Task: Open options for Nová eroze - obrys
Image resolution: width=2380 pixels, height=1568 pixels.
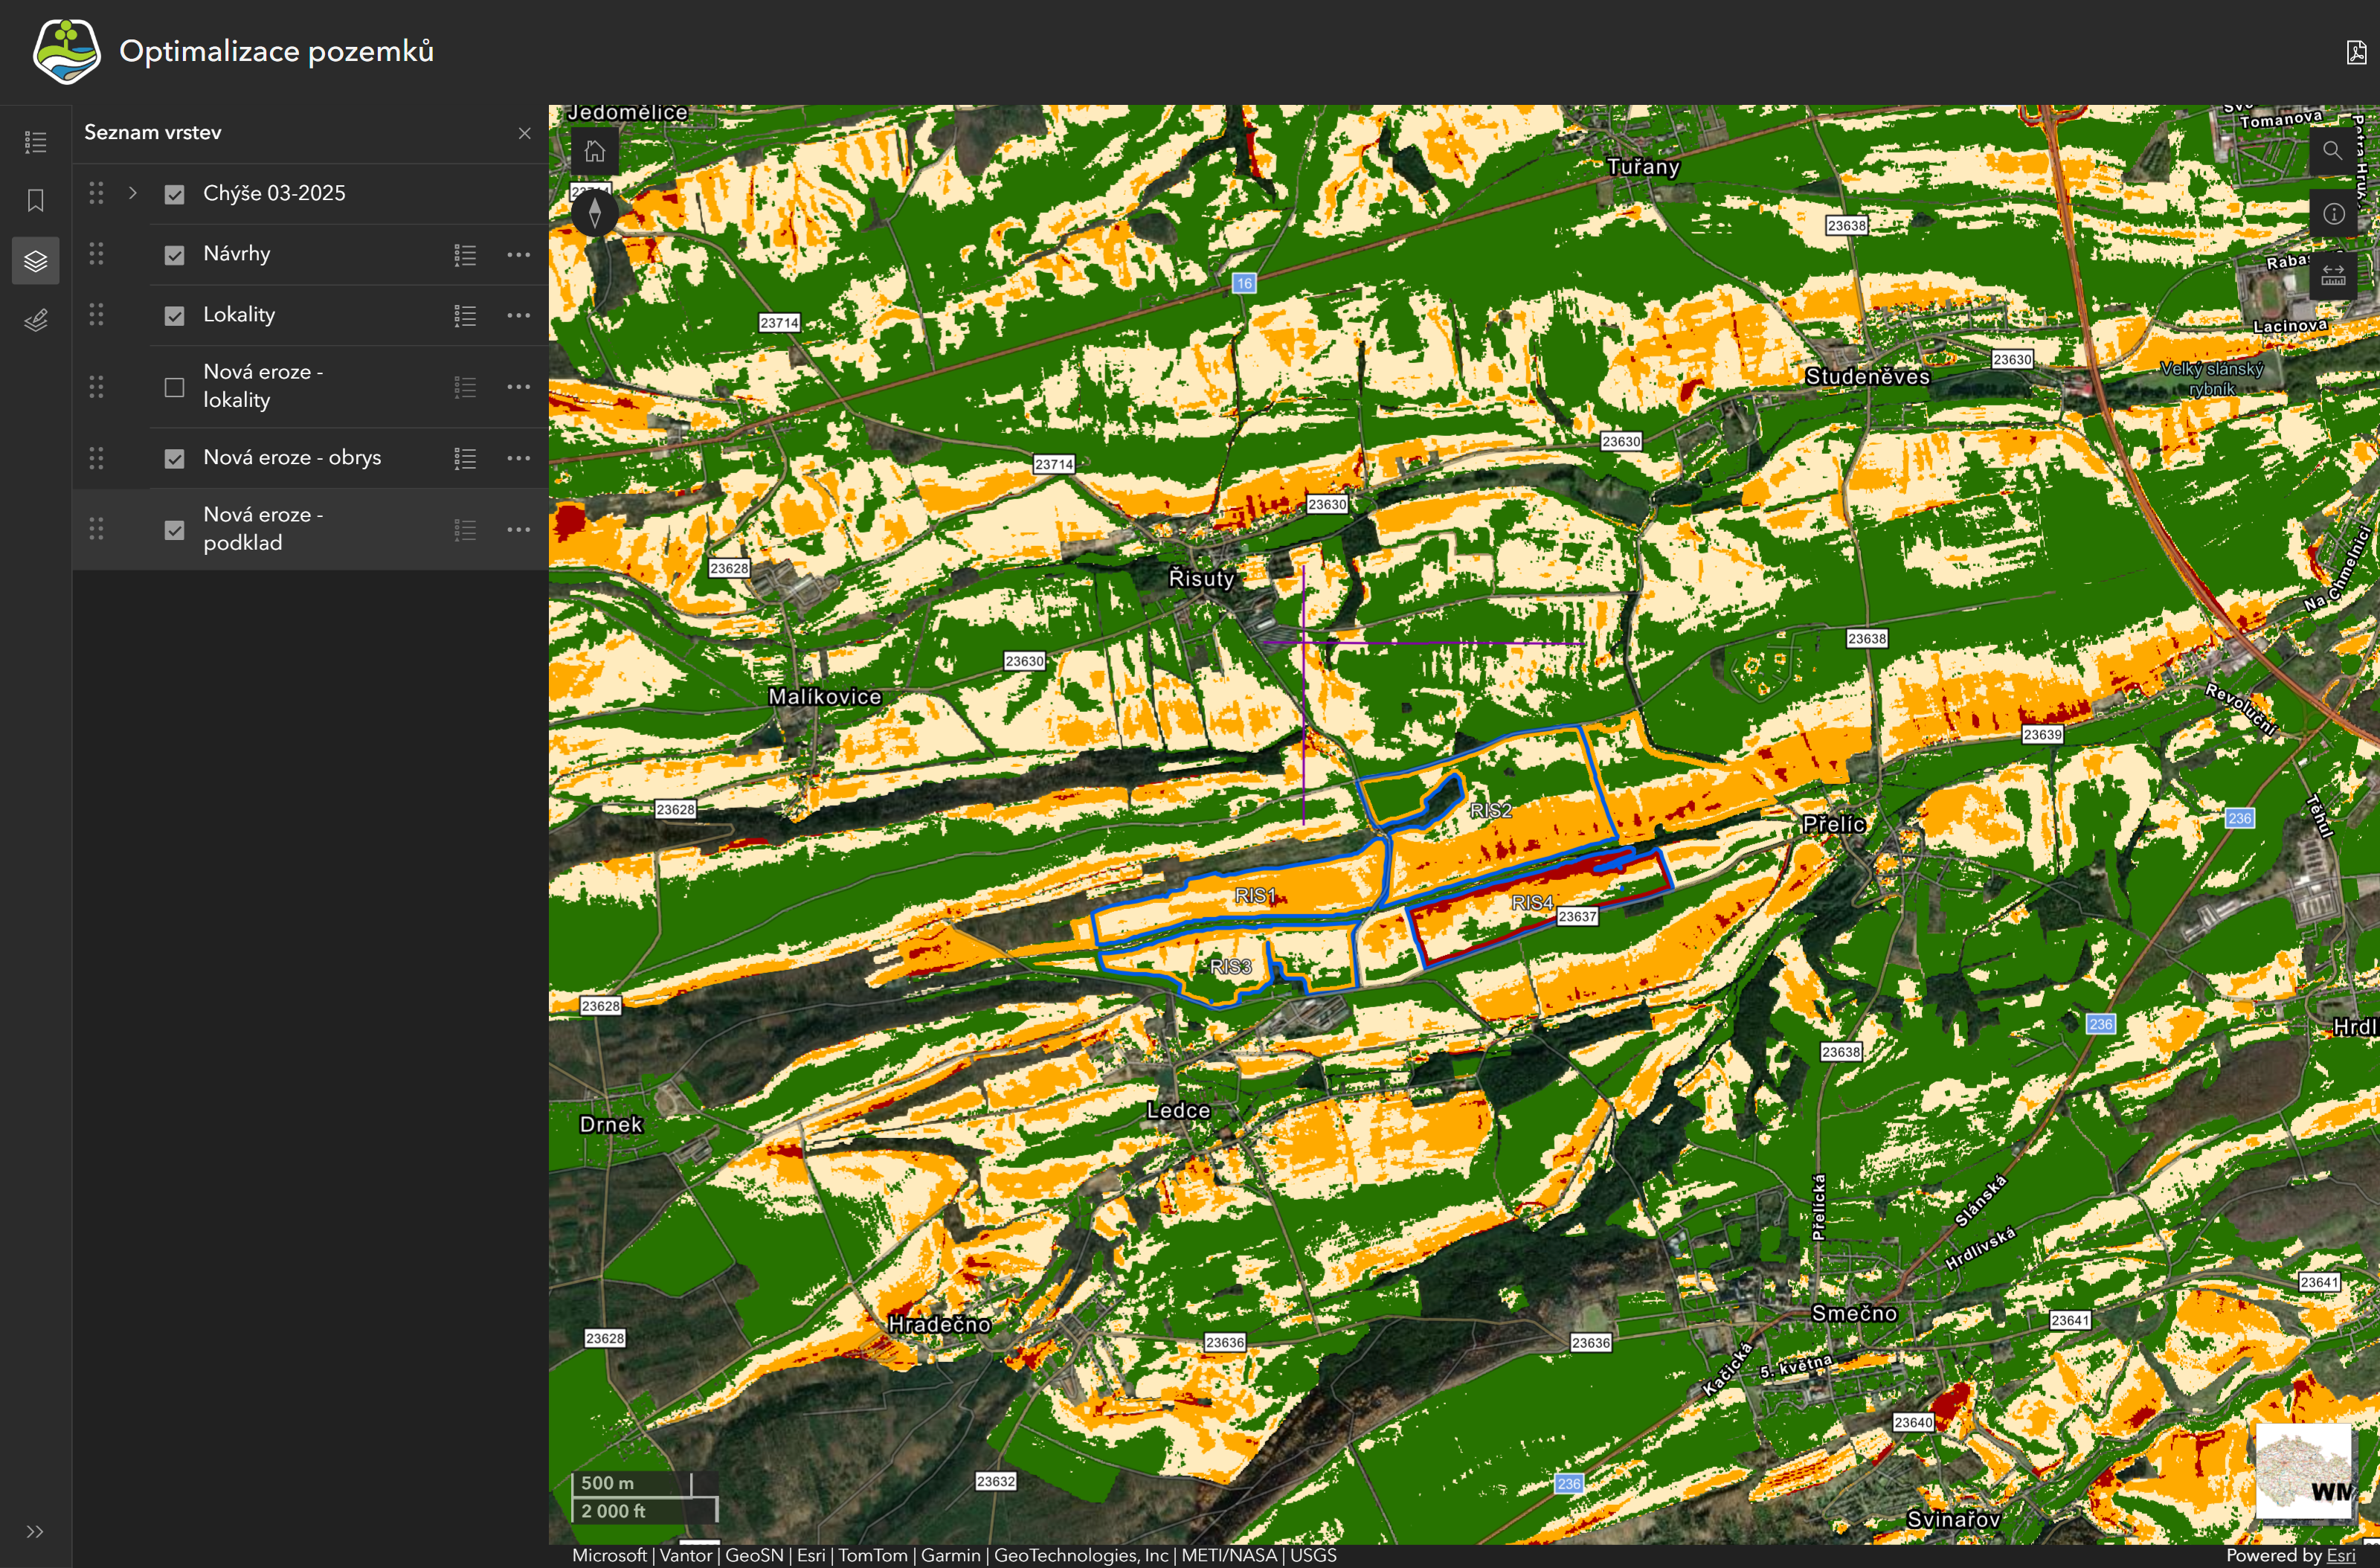Action: 518,458
